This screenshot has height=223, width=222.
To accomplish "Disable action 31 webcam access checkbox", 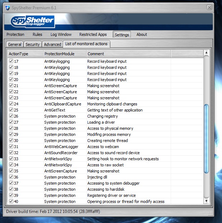I will point(11,147).
